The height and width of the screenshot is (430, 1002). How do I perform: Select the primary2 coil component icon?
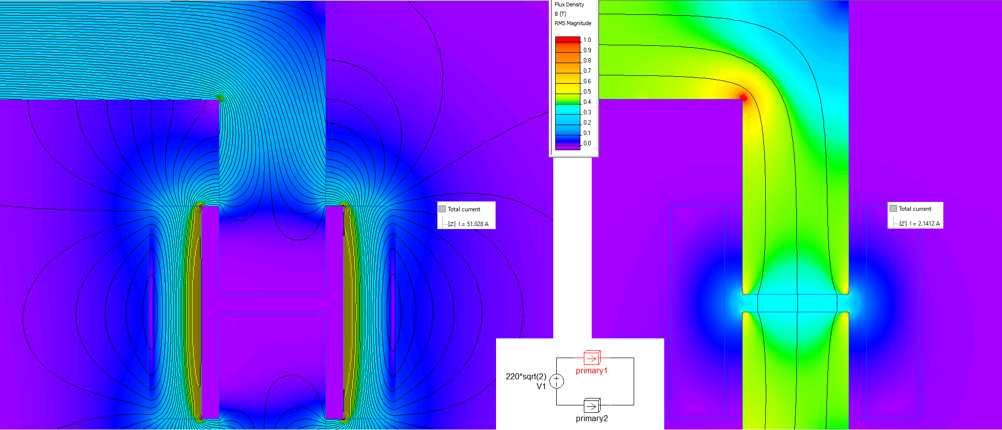point(592,405)
